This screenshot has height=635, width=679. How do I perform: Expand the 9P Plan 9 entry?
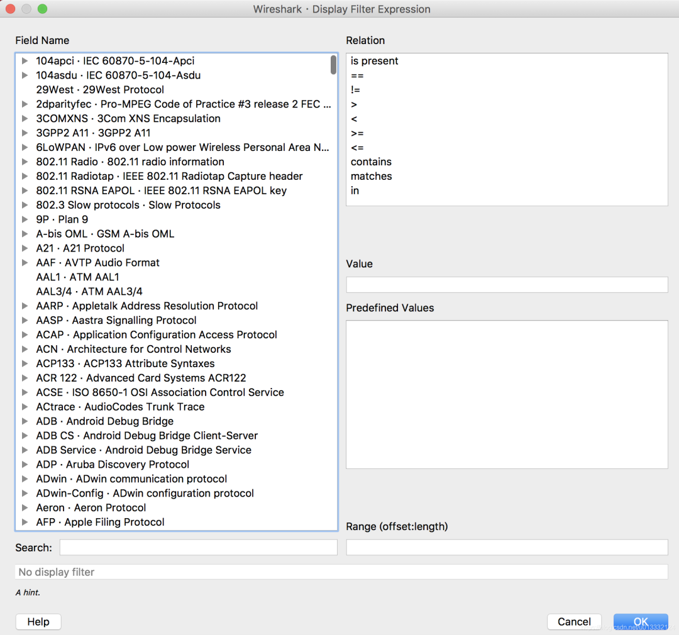tap(25, 219)
